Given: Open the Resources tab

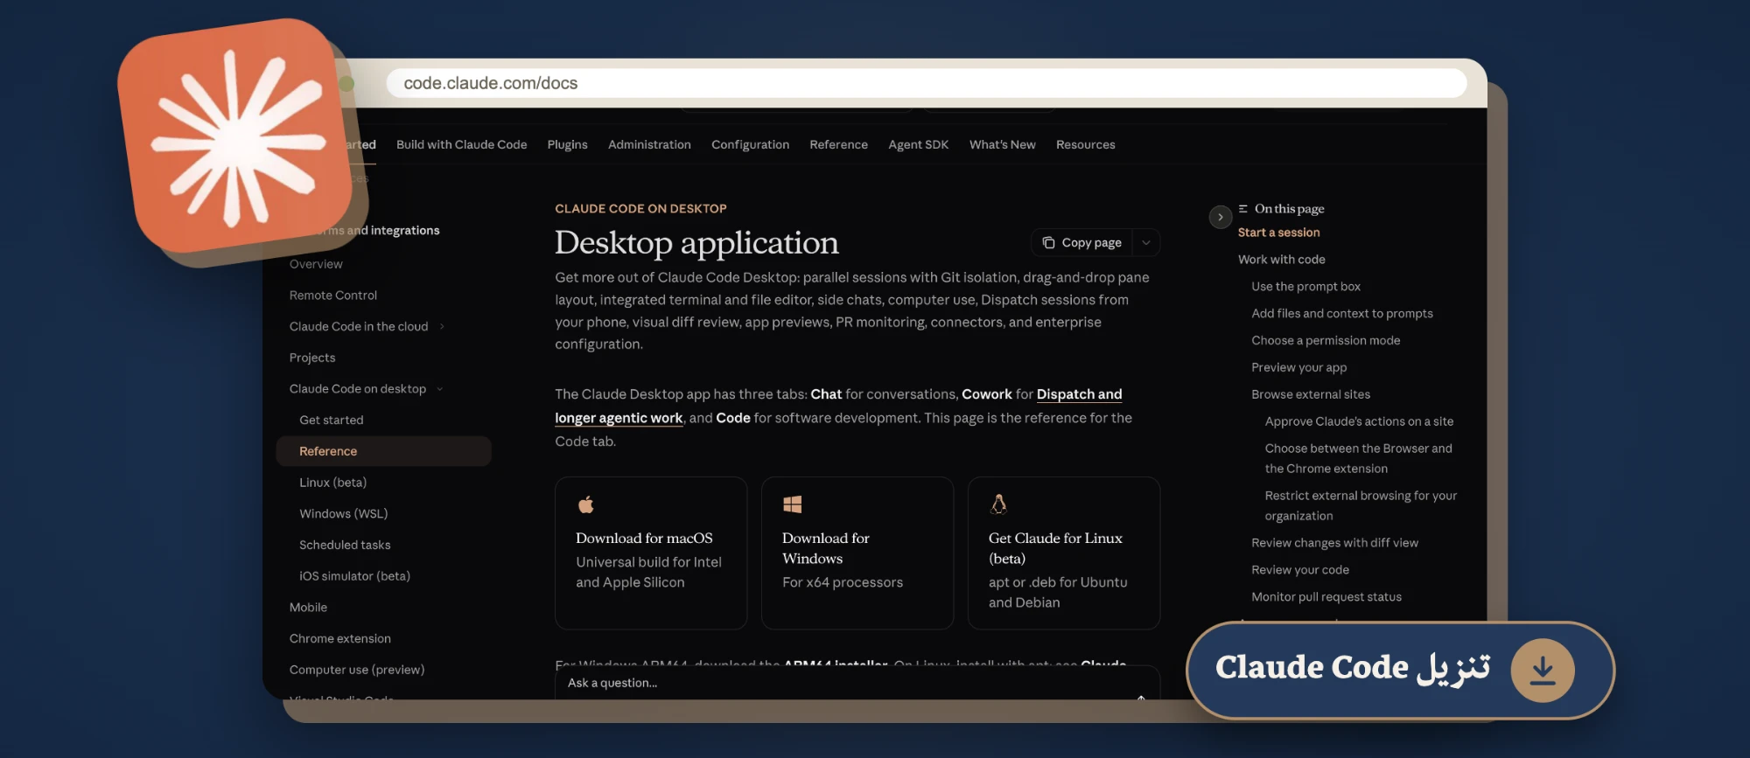Looking at the screenshot, I should click(x=1085, y=144).
